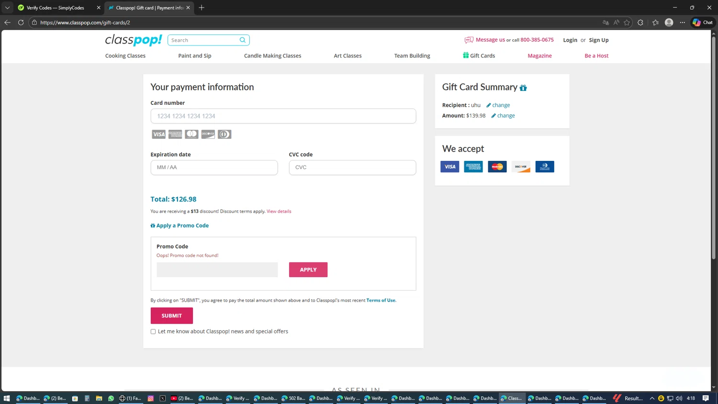This screenshot has width=718, height=404.
Task: Click the classpop! logo
Action: click(x=134, y=40)
